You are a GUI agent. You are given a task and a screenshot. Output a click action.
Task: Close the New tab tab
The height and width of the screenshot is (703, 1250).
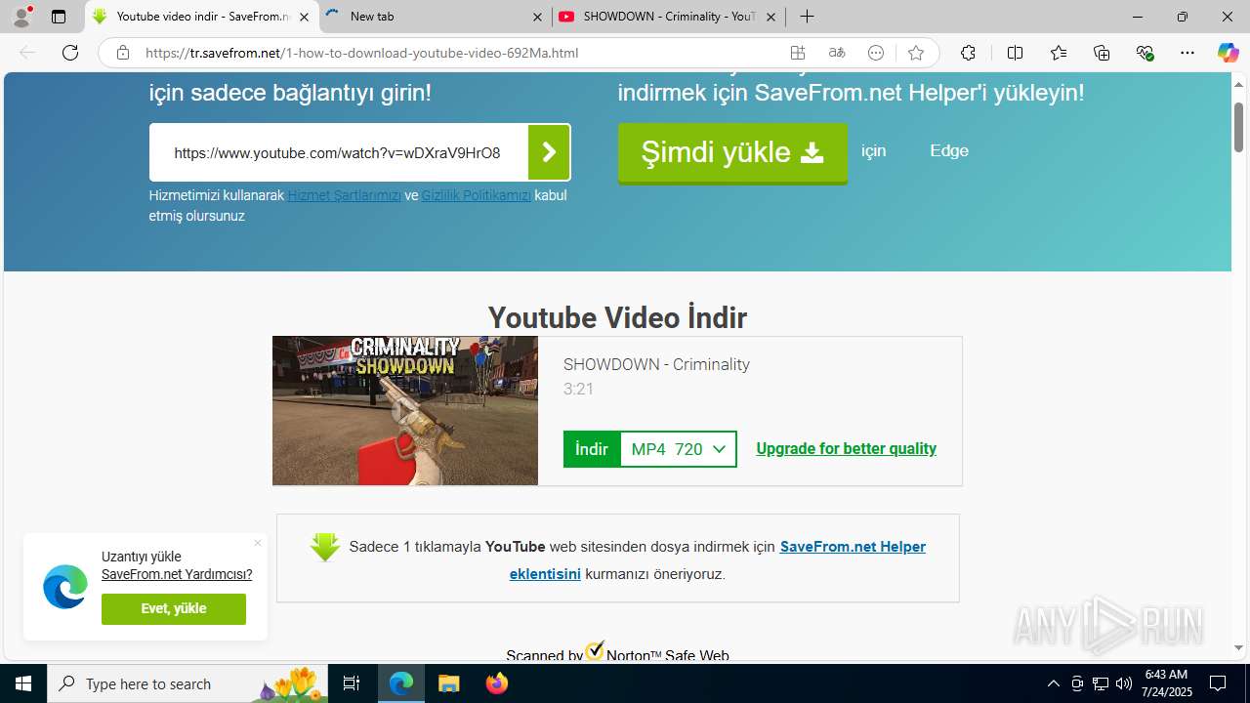(x=538, y=17)
